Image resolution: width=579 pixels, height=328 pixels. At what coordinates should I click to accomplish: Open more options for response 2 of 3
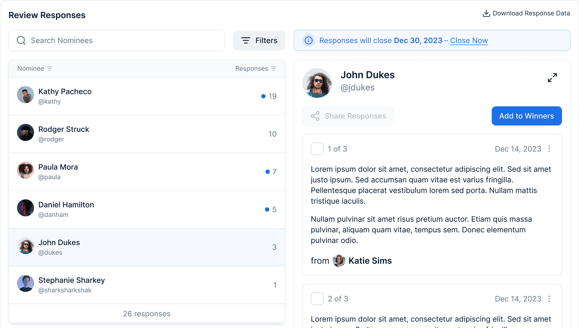click(x=549, y=299)
